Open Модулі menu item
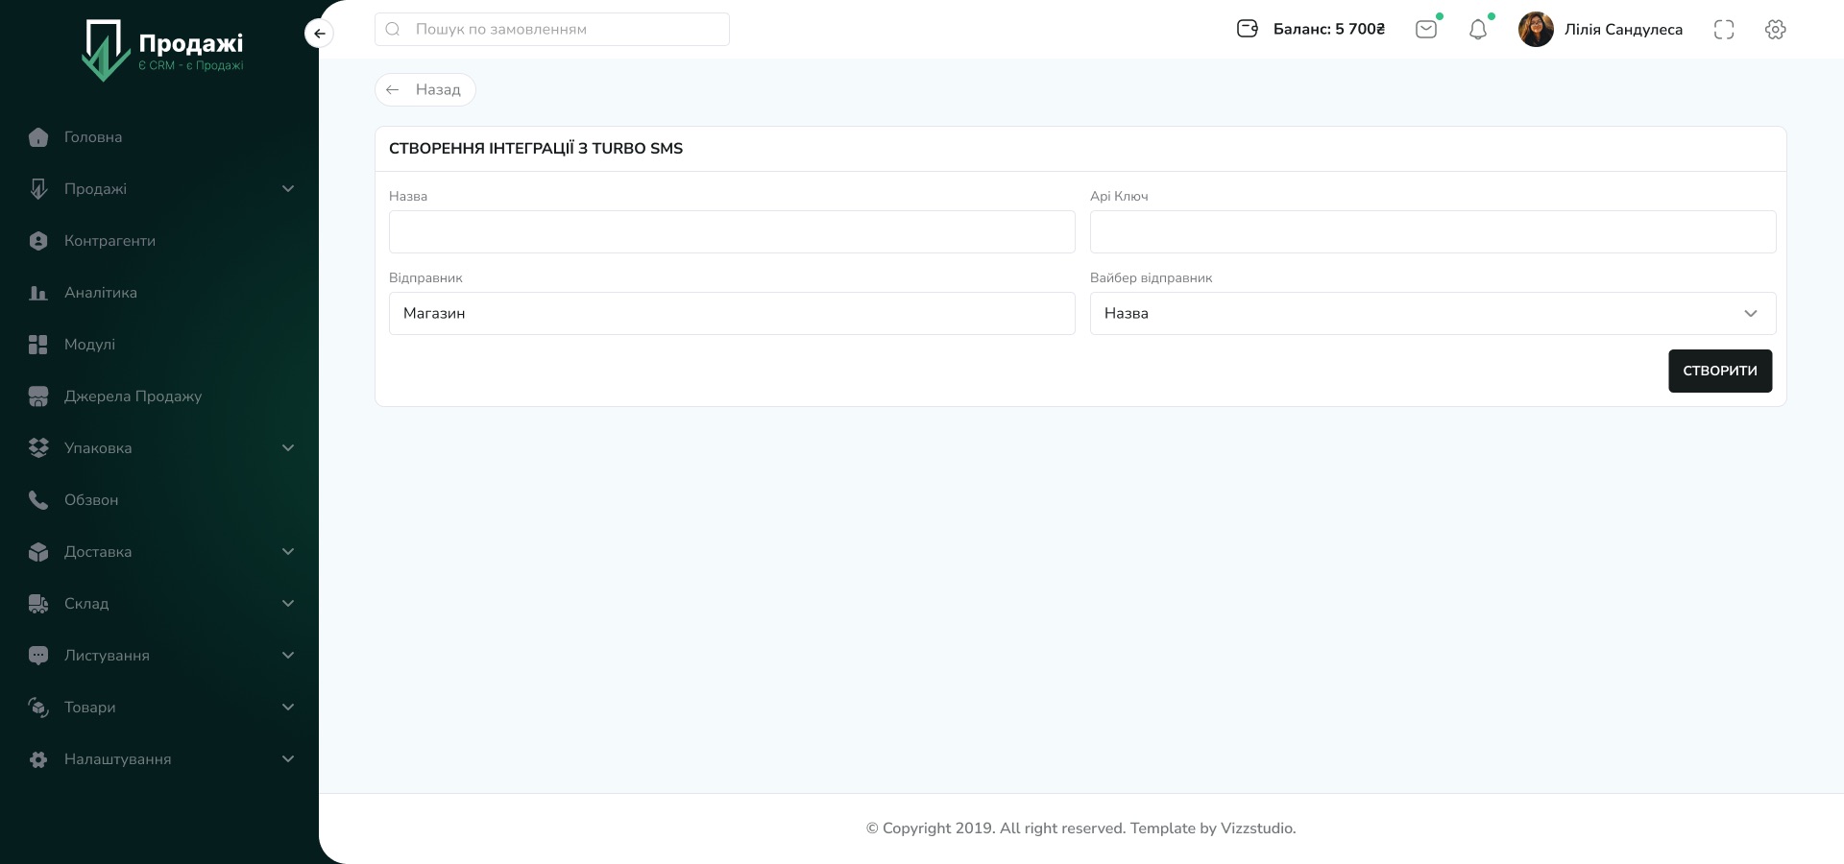The height and width of the screenshot is (864, 1844). (x=89, y=345)
